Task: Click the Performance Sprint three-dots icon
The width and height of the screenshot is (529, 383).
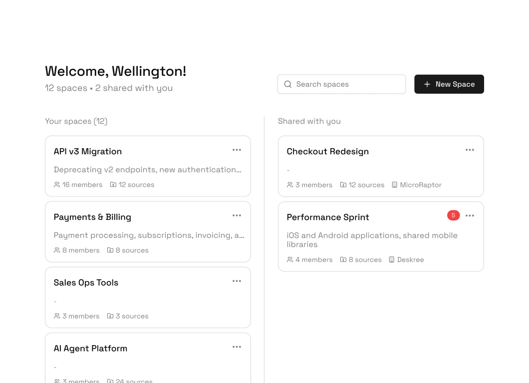Action: coord(470,215)
